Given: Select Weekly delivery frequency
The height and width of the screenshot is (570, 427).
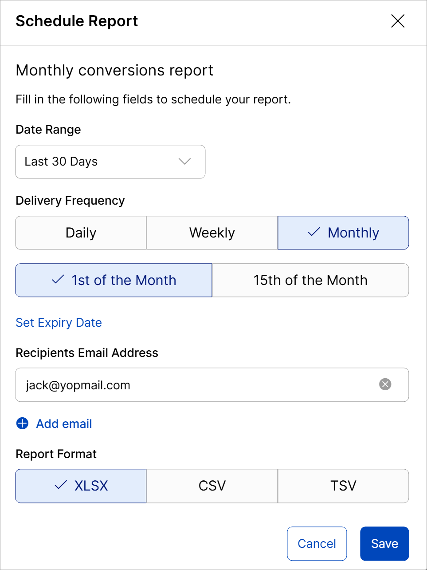Looking at the screenshot, I should pos(212,233).
